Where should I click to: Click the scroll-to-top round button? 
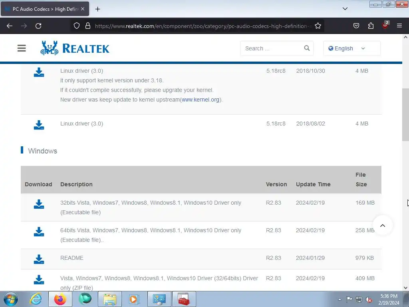(382, 225)
